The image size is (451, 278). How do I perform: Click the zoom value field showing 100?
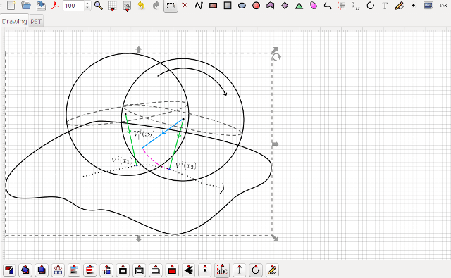[73, 6]
